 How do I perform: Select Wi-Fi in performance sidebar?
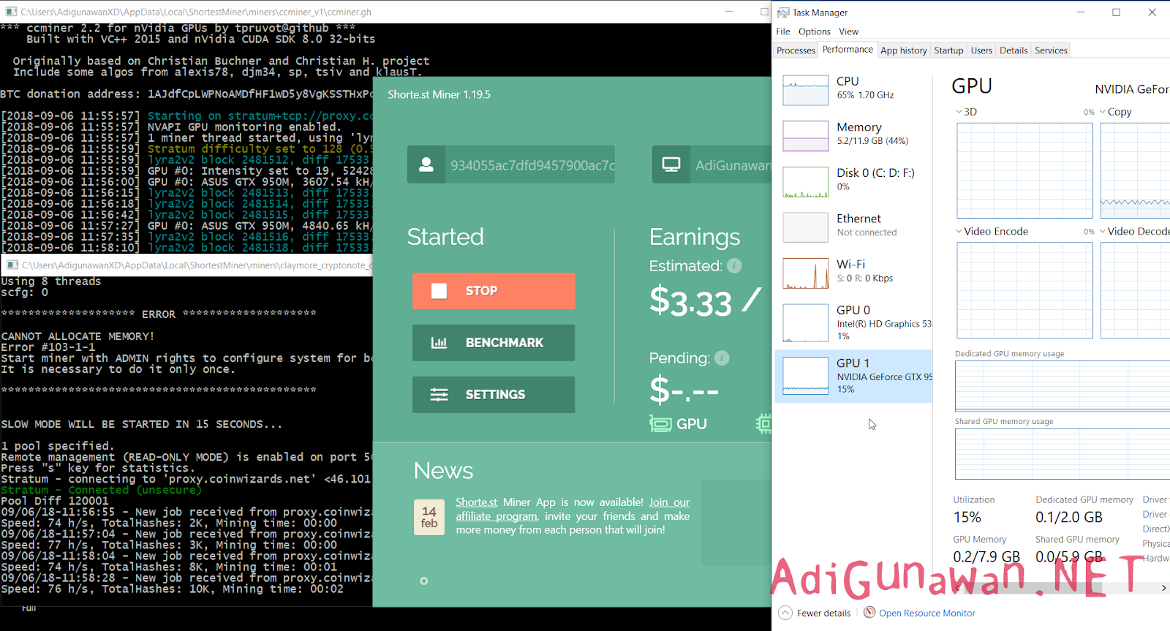[853, 273]
